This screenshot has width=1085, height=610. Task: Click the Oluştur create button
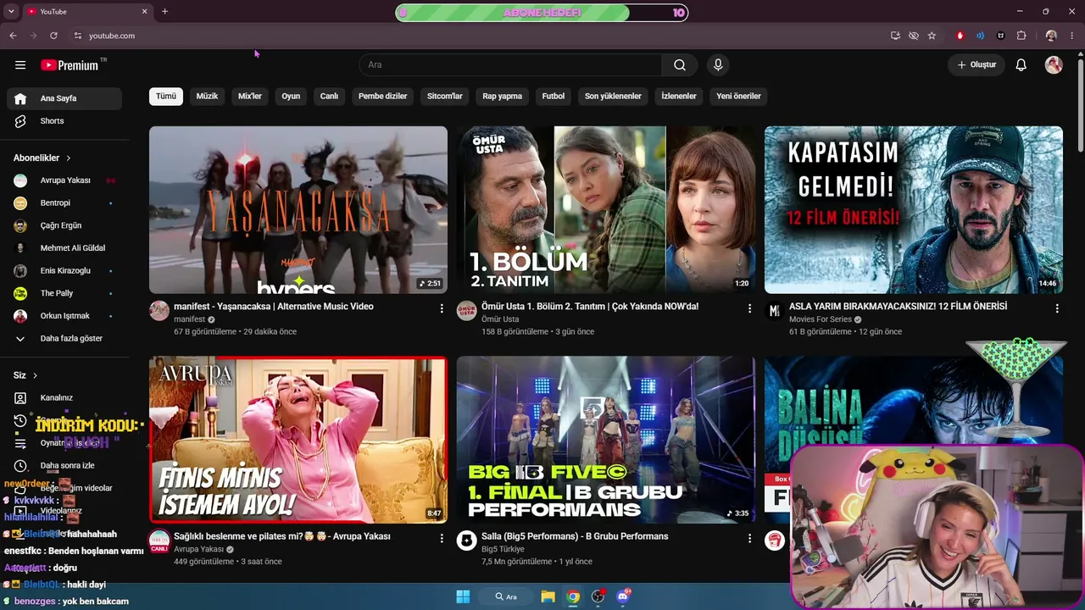click(976, 65)
